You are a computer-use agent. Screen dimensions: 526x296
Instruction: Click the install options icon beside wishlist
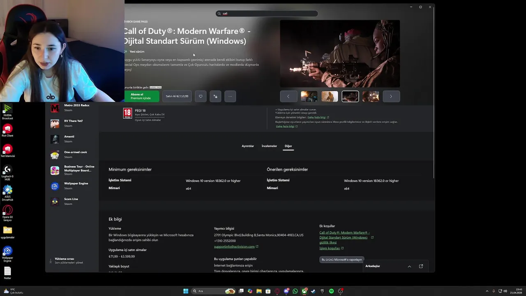tap(215, 96)
